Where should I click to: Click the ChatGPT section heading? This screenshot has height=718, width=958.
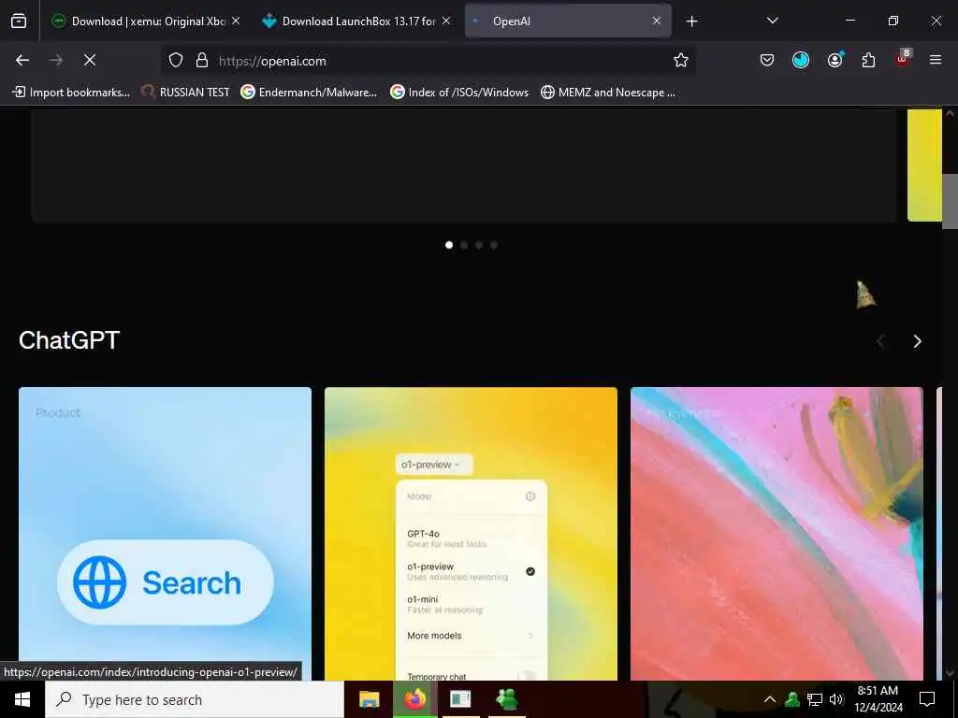coord(69,340)
